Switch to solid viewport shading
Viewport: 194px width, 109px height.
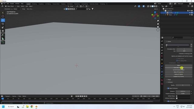[x=152, y=6]
